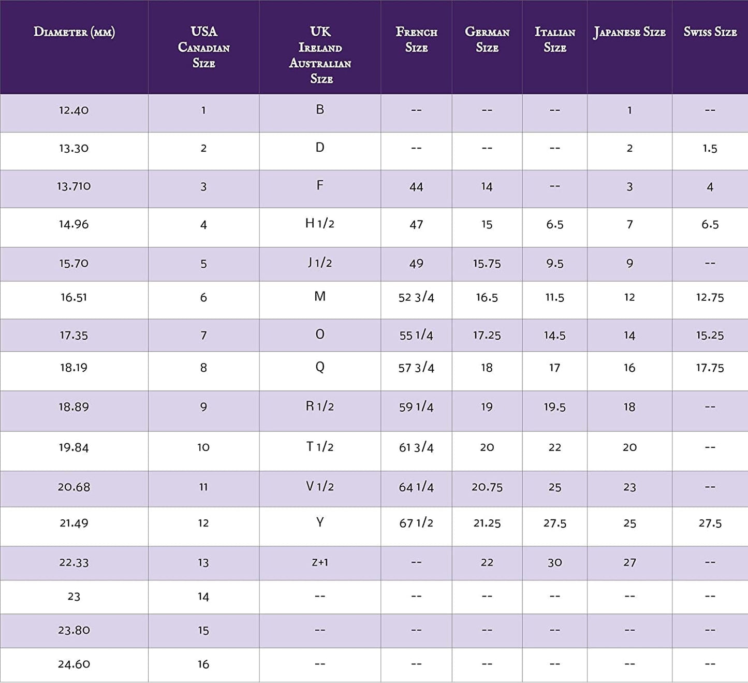
Task: Select the UK size H 1/2 cell
Action: (320, 224)
